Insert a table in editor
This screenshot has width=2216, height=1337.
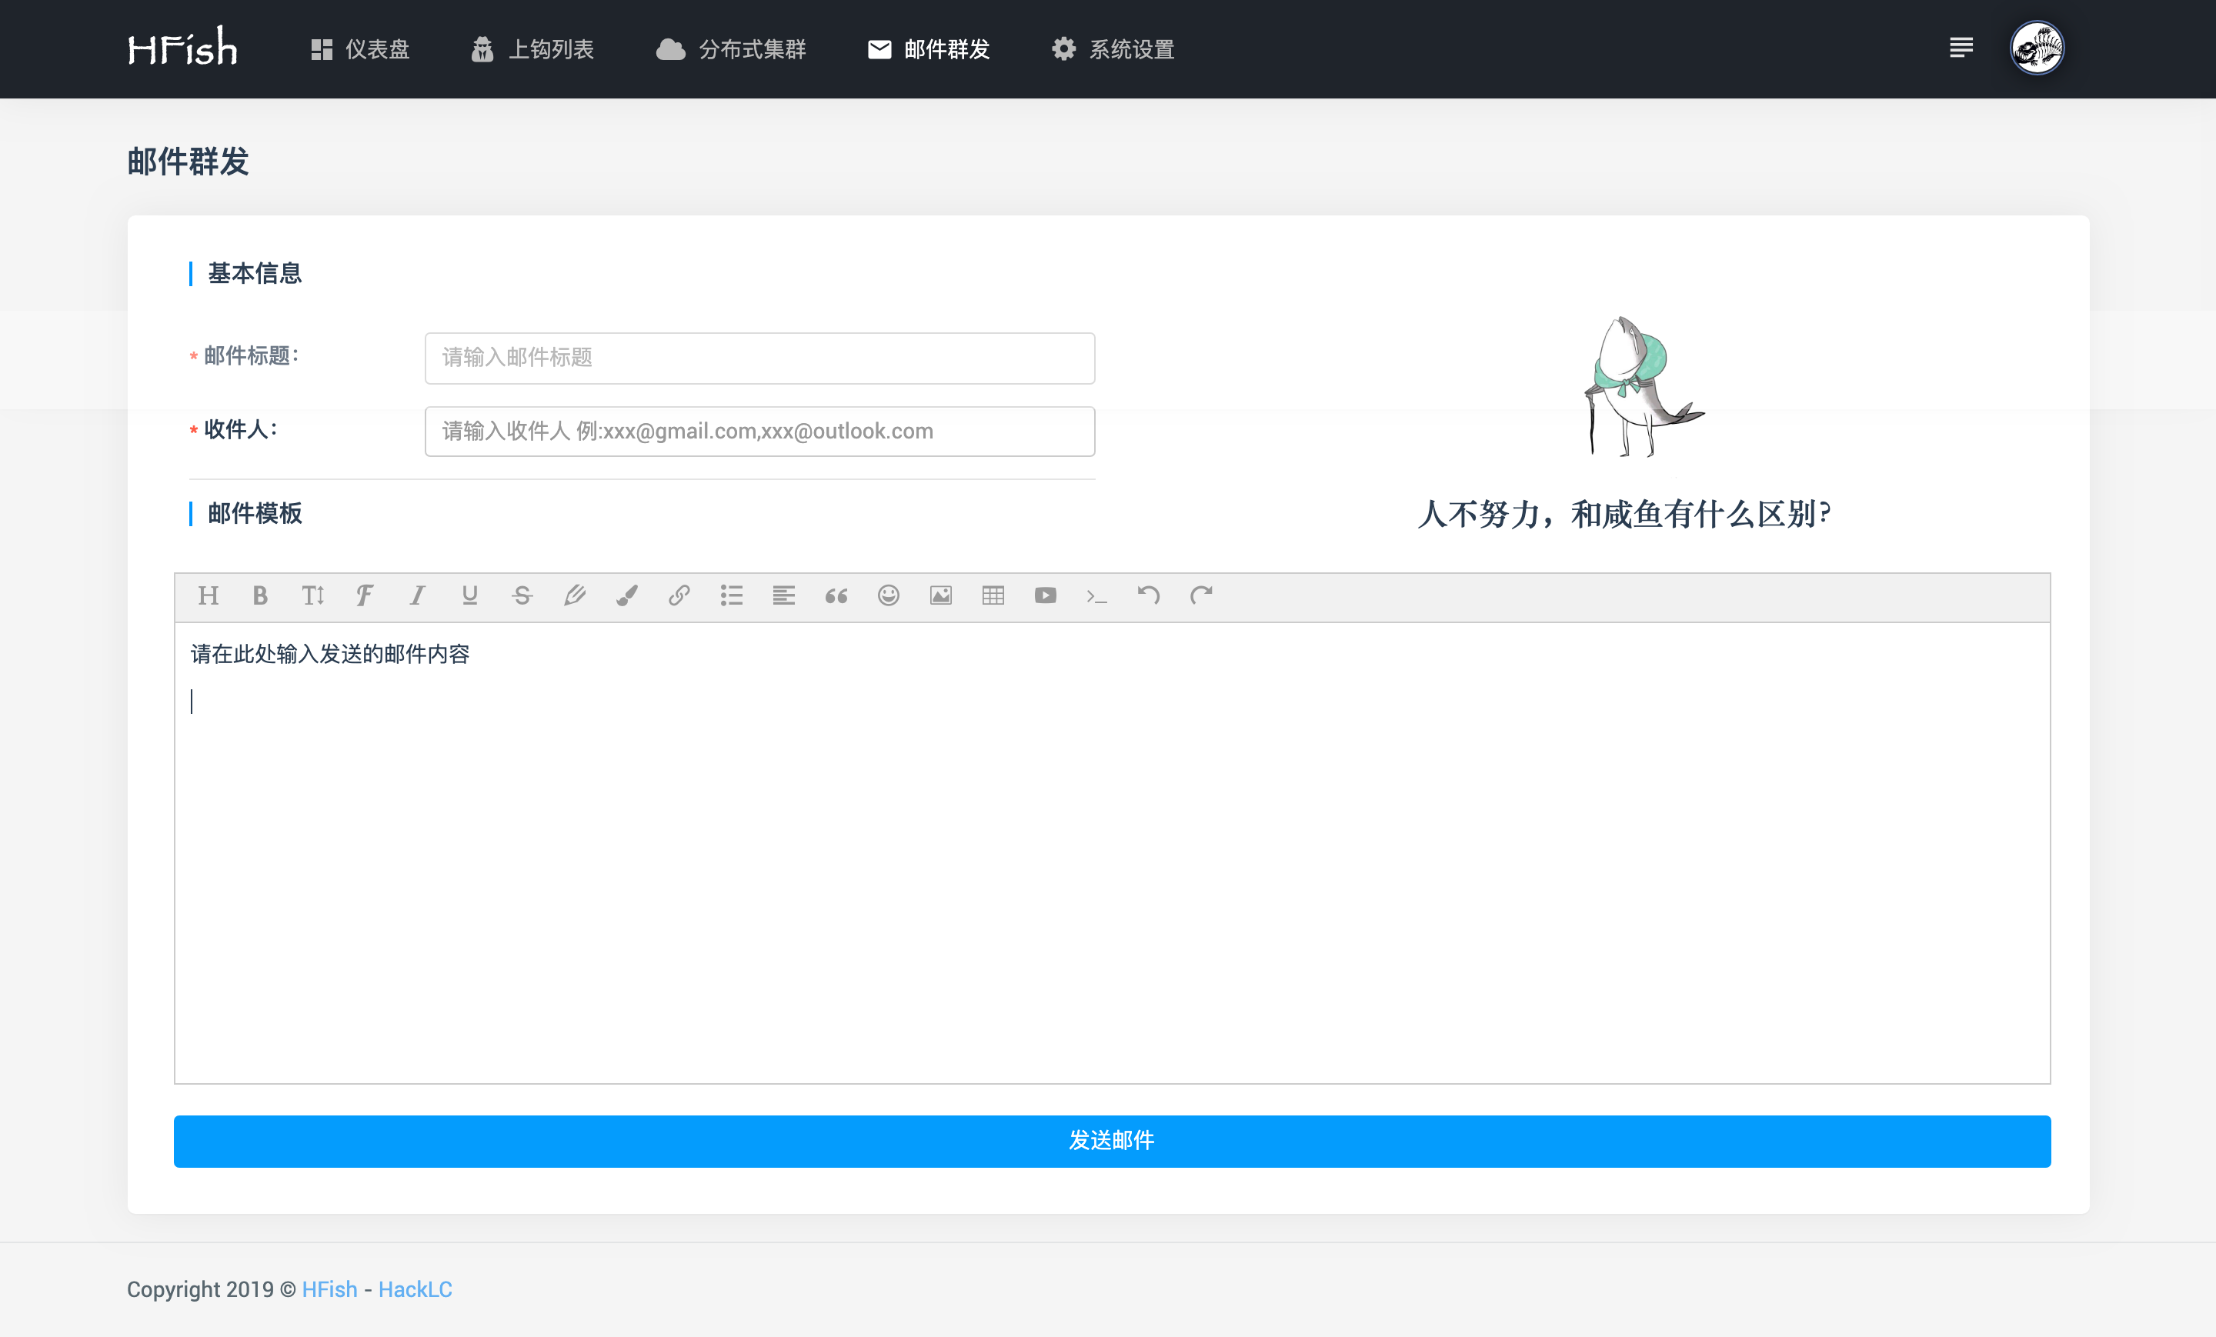pos(993,595)
